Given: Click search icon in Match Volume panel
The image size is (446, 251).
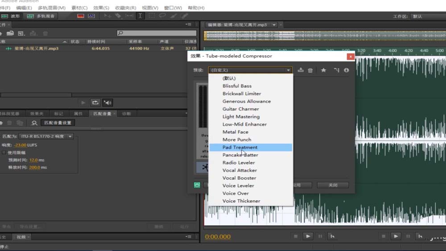Looking at the screenshot, I should tap(34, 123).
